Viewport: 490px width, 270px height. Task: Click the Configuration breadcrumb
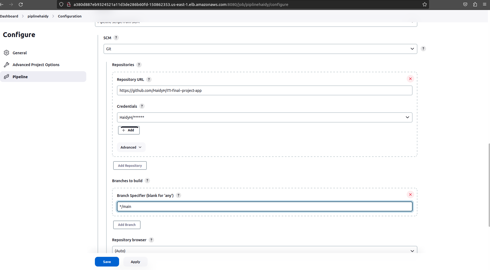(x=70, y=16)
